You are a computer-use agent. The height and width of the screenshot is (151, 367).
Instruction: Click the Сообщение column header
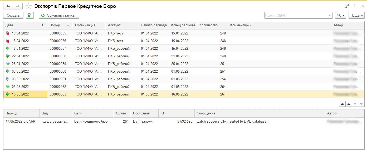(260, 113)
